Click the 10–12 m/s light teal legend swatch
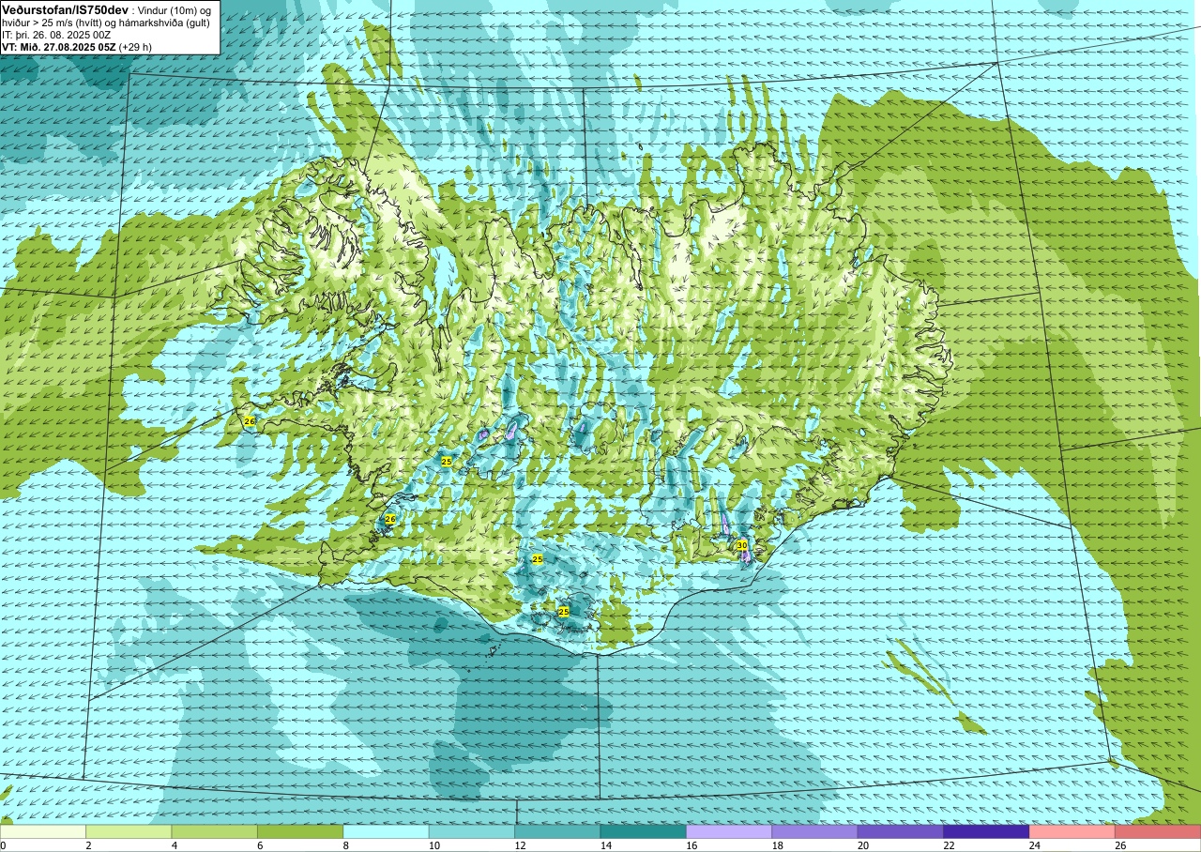Image resolution: width=1201 pixels, height=852 pixels. pos(472,831)
